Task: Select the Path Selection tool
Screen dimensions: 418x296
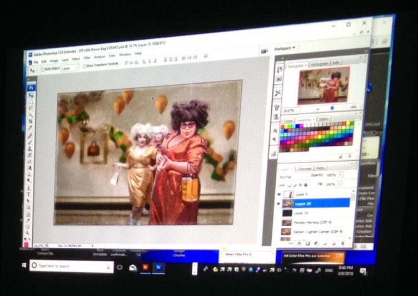Action: tap(29, 201)
